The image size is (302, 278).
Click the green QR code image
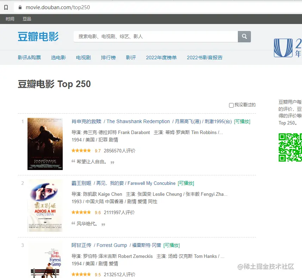(290, 147)
